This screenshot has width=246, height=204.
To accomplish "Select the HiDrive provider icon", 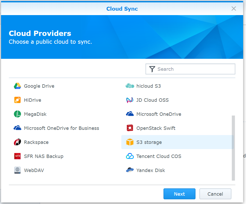I will tap(17, 100).
